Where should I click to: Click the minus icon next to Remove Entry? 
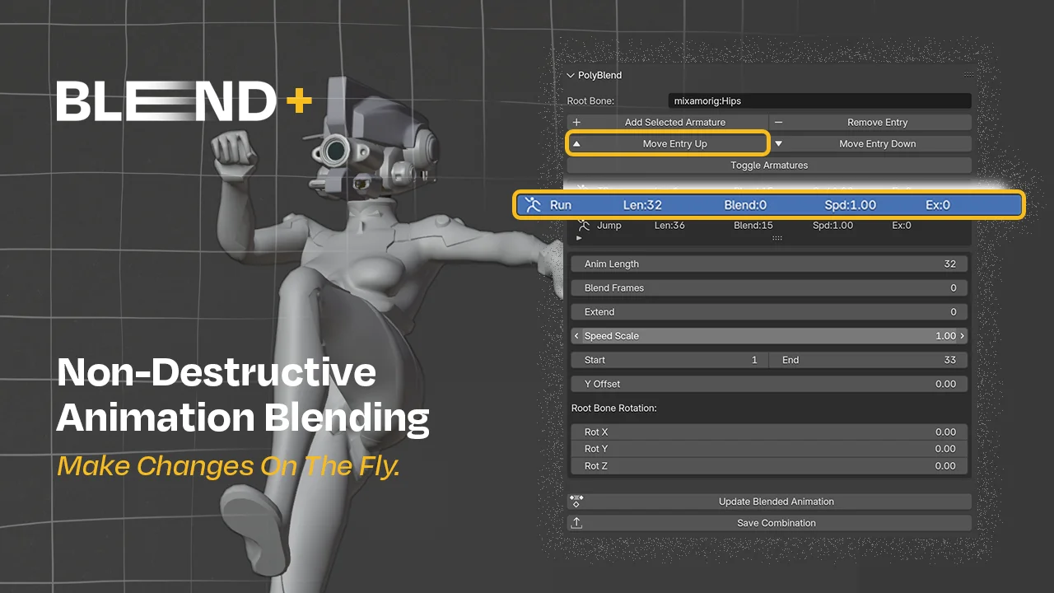tap(778, 122)
